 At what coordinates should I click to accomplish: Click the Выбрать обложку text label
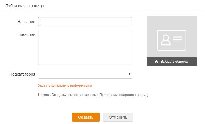(174, 62)
